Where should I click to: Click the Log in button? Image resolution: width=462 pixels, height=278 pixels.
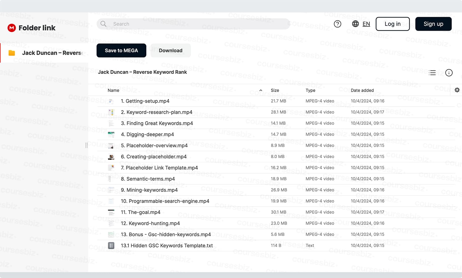[x=393, y=24]
